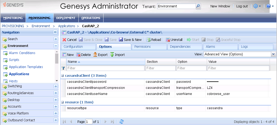The image size is (277, 125).
Task: Click the Uninstall toolbar button
Action: (174, 40)
